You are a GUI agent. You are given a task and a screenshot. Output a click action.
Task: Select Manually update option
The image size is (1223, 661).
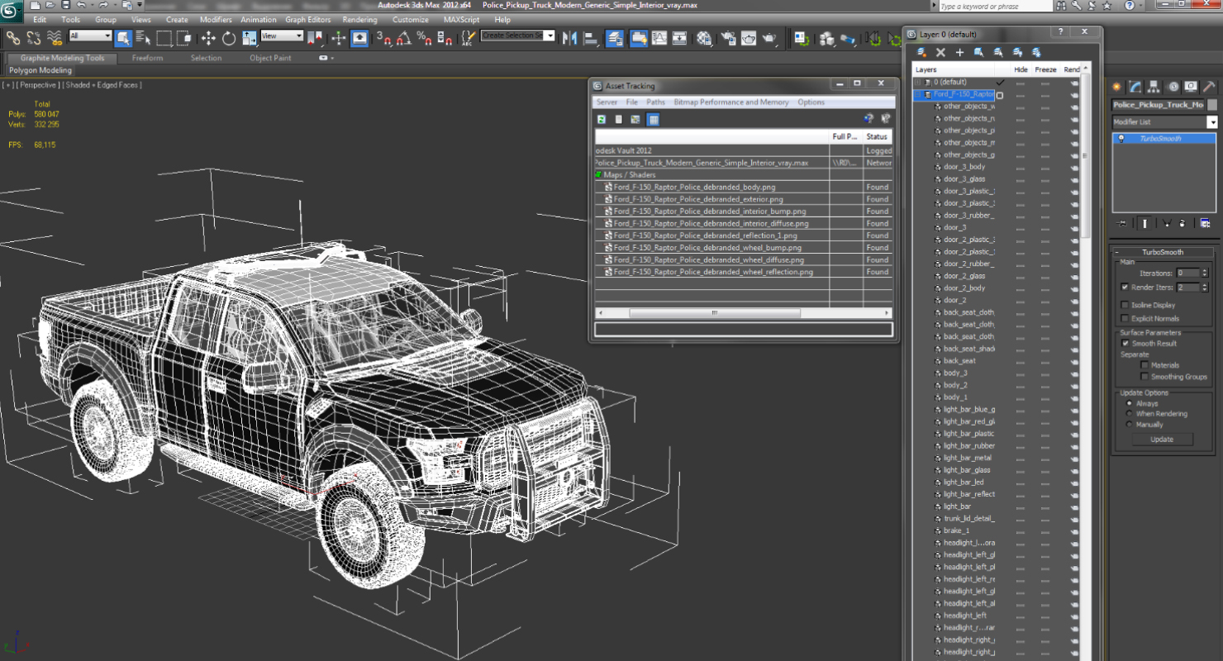click(1130, 425)
